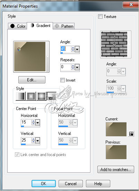Switch to the Color tab
The height and width of the screenshot is (191, 139).
click(18, 26)
